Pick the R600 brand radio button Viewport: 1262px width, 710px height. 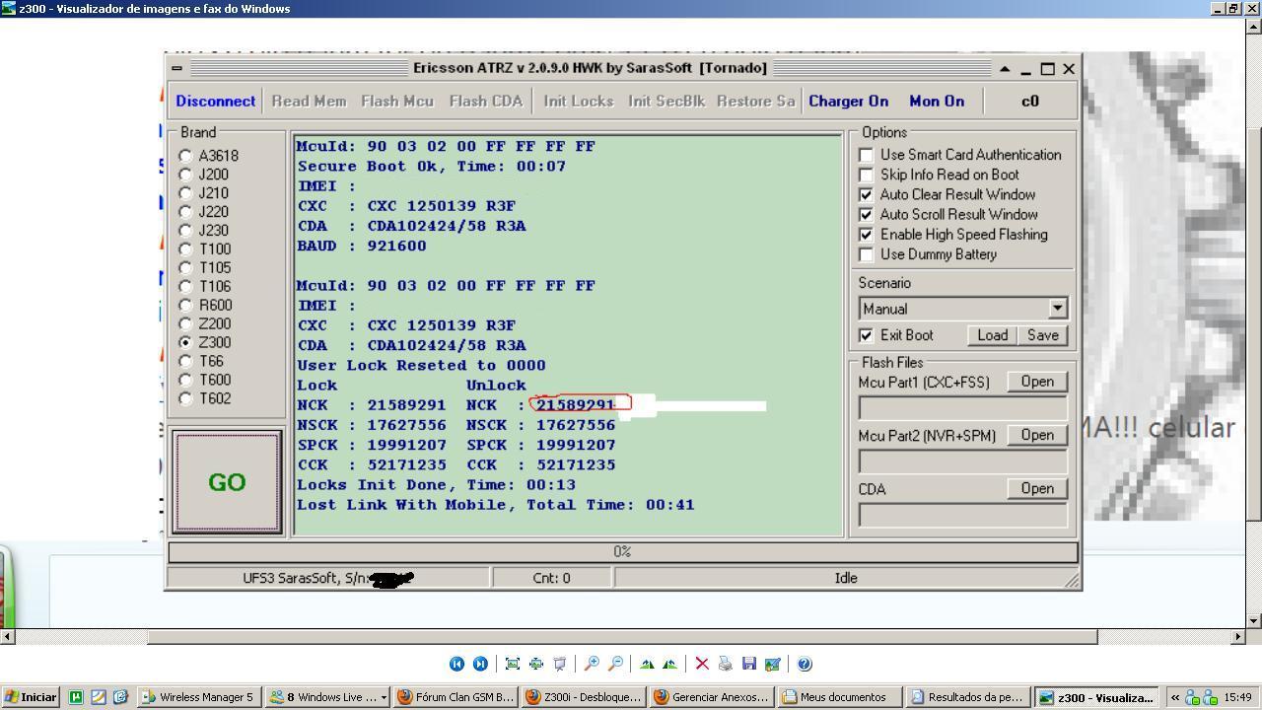click(185, 306)
